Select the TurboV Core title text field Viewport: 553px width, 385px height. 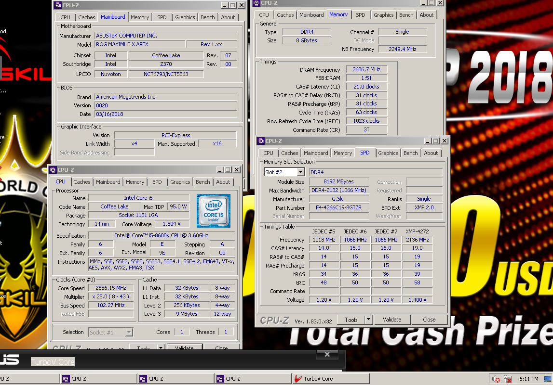point(53,362)
